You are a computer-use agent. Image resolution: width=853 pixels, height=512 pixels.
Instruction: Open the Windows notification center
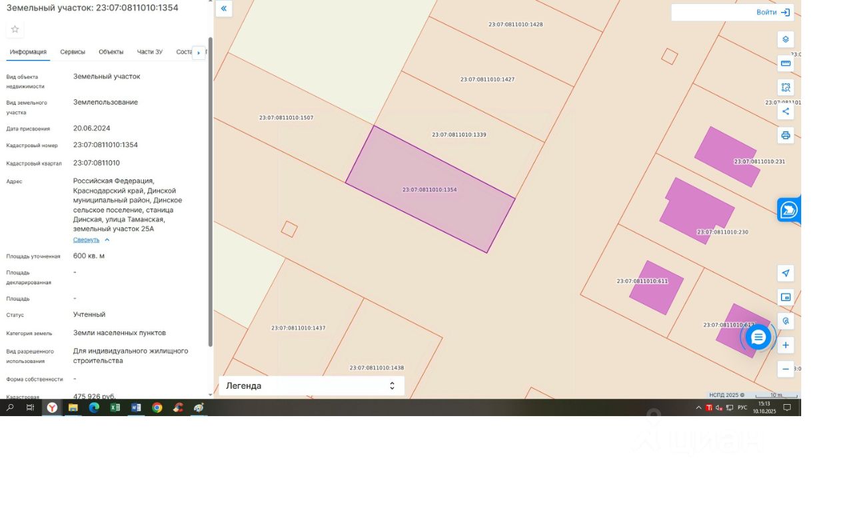point(787,407)
